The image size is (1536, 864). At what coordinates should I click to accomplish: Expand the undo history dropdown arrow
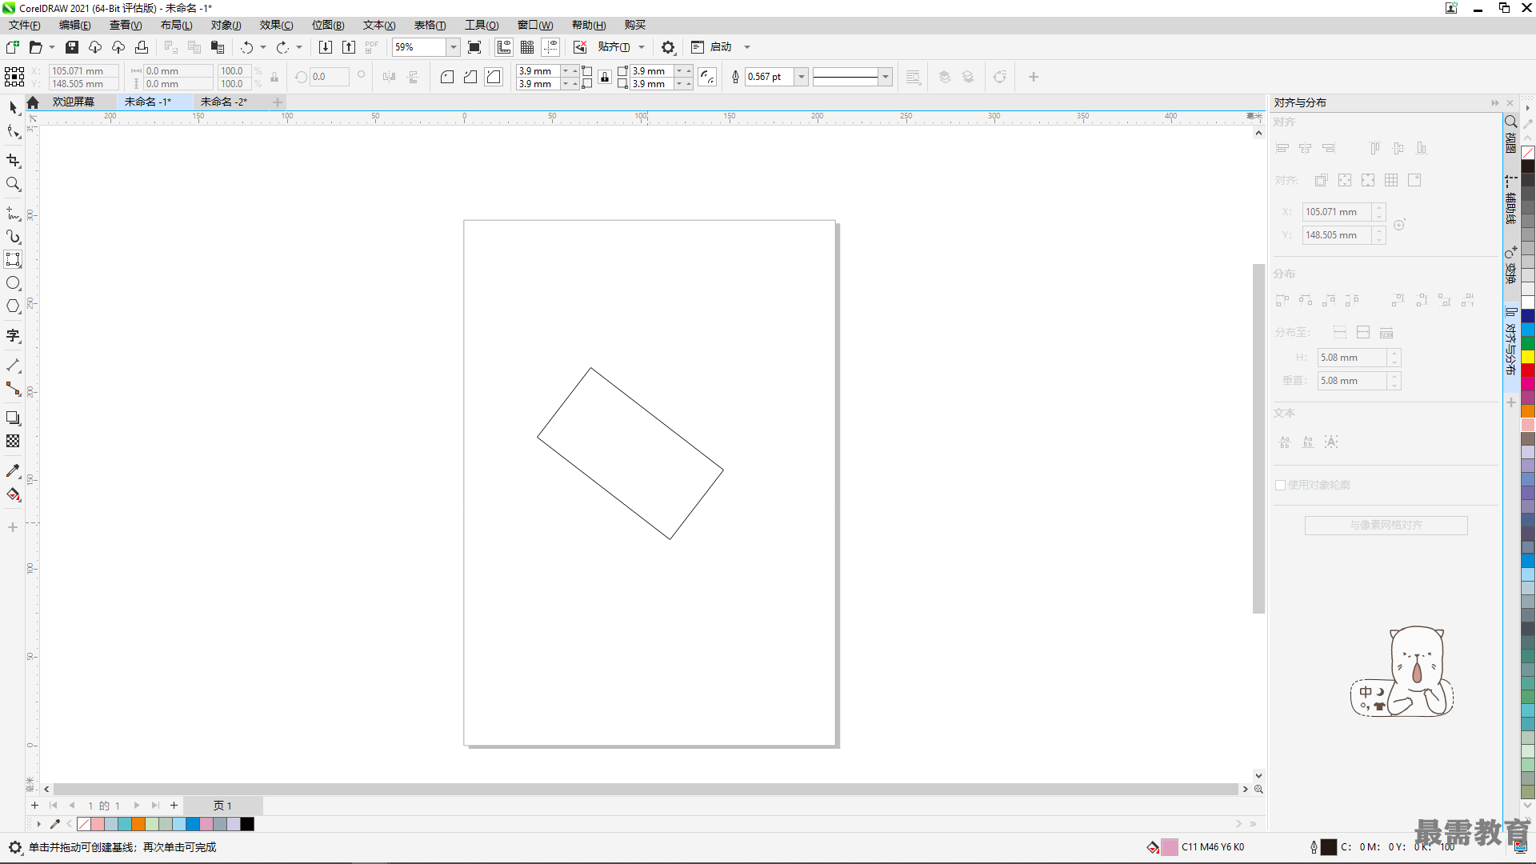[263, 47]
